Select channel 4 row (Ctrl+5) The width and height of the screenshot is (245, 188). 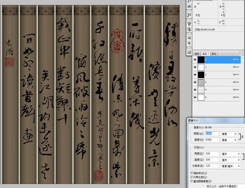tap(217, 90)
